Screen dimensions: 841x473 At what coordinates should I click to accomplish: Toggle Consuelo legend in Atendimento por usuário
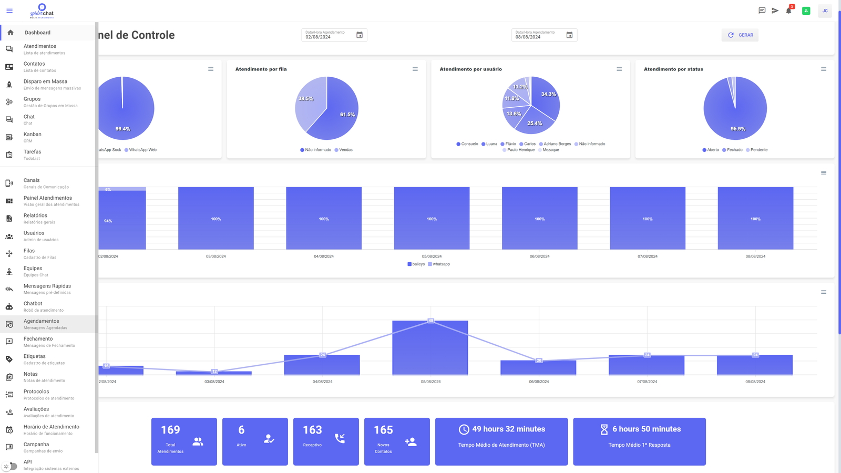[467, 144]
